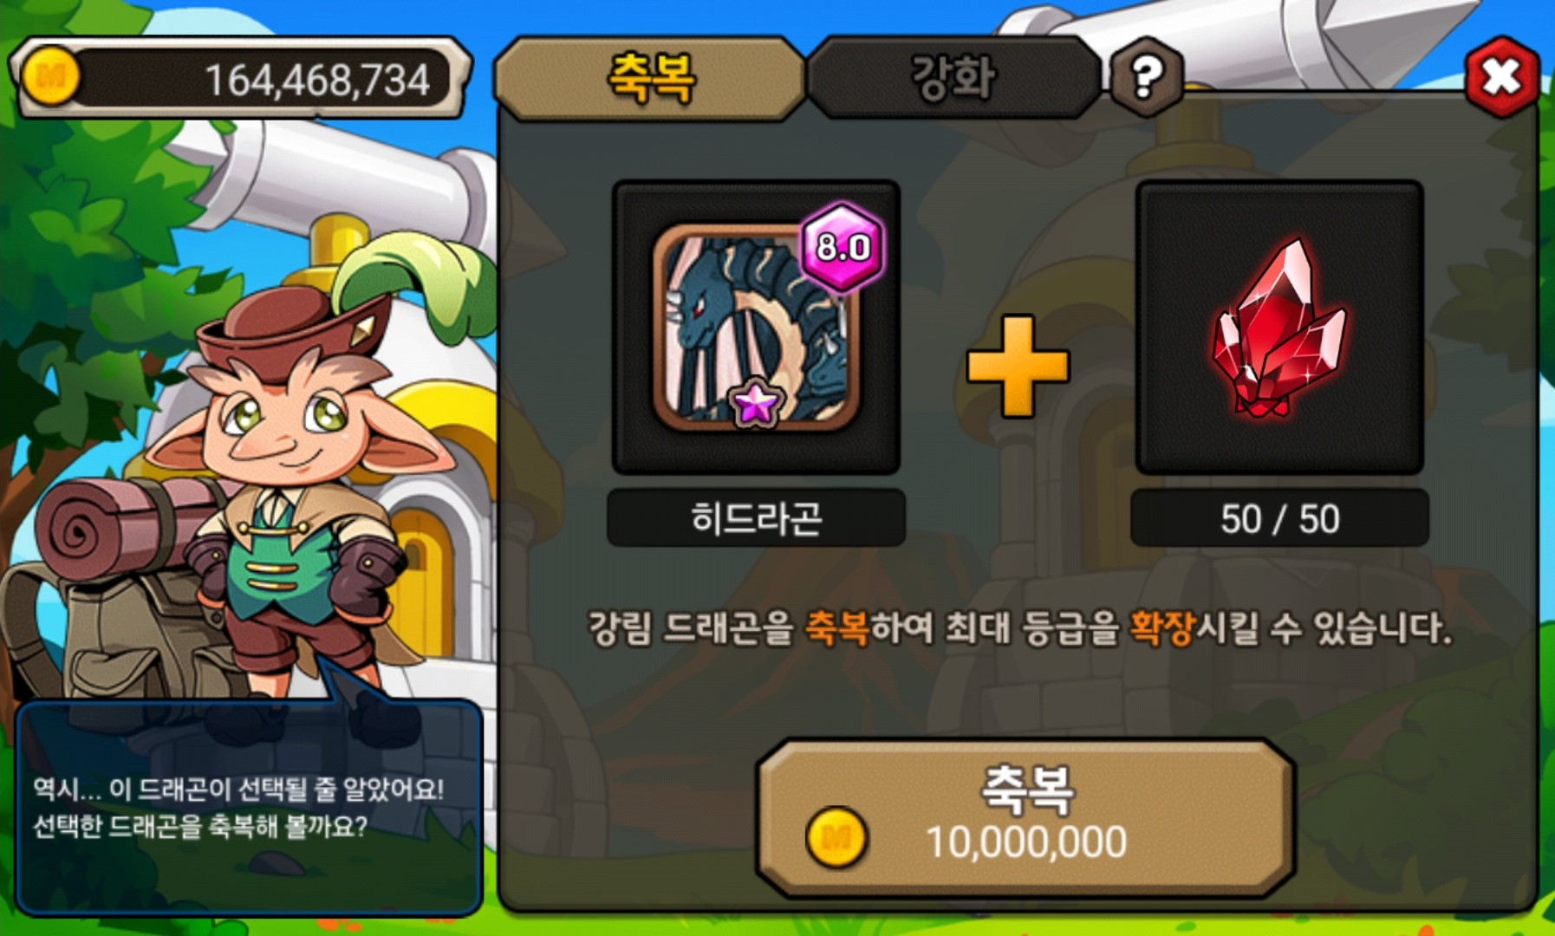Click the coin icon on 축복 button
The width and height of the screenshot is (1555, 936).
pyautogui.click(x=836, y=837)
